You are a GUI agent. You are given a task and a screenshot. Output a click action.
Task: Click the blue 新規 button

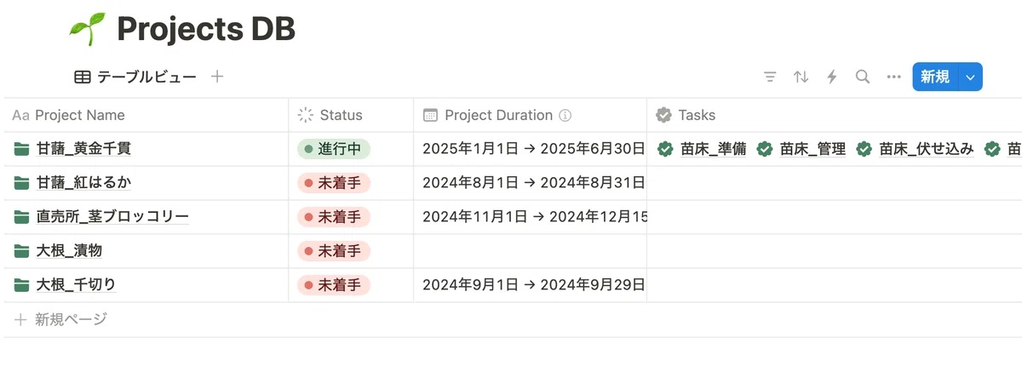[x=935, y=77]
